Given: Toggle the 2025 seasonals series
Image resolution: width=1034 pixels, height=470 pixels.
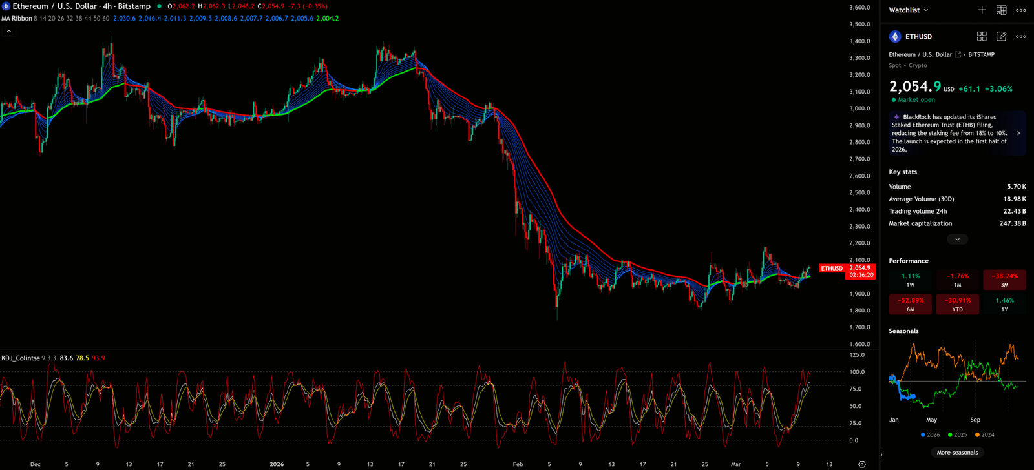Looking at the screenshot, I should point(957,435).
